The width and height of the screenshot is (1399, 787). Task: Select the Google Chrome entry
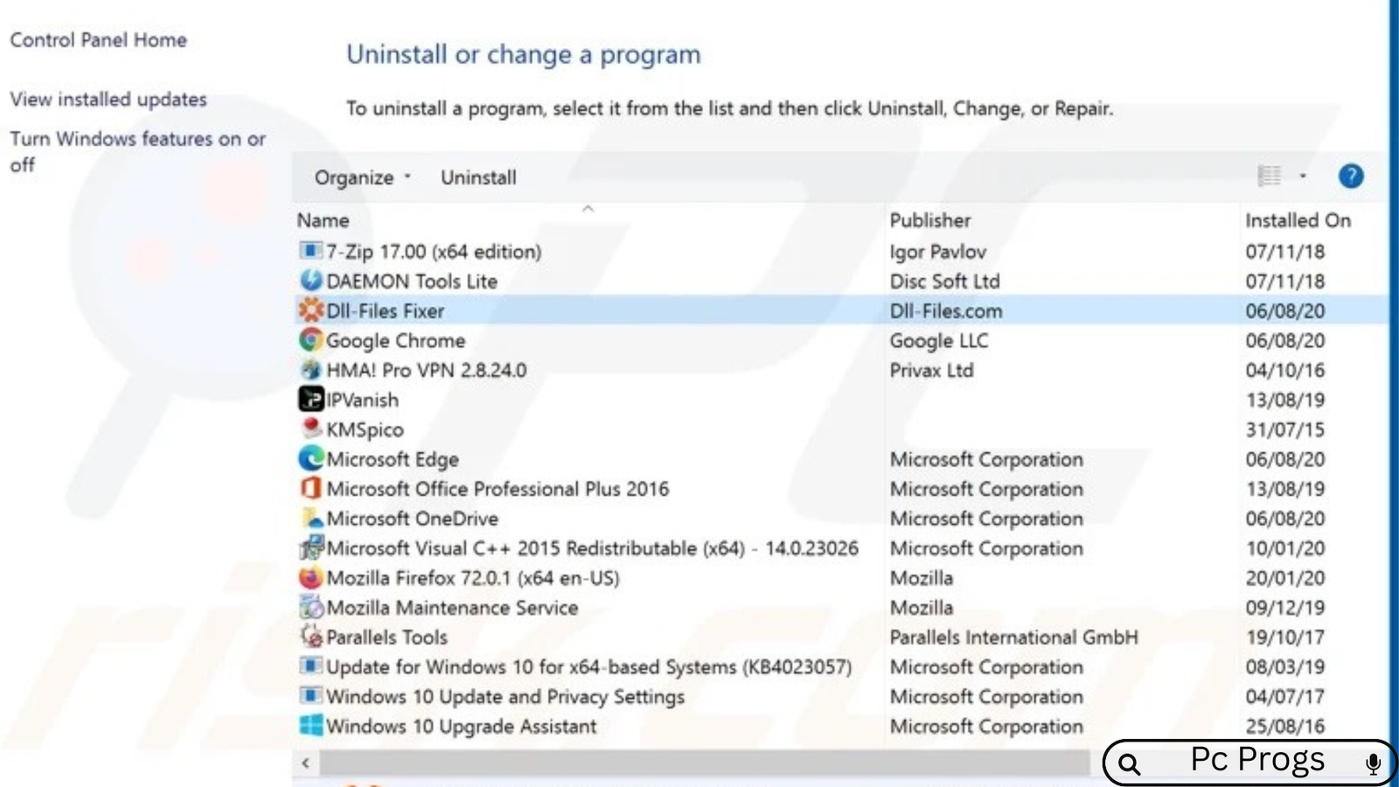839,340
